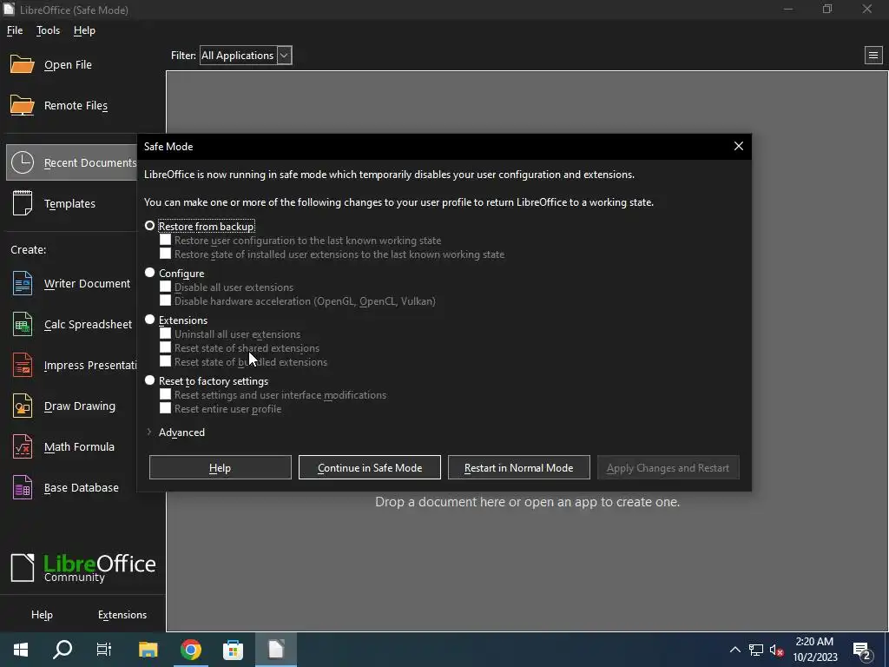
Task: Check Reset state of bundled extensions
Action: pyautogui.click(x=165, y=361)
